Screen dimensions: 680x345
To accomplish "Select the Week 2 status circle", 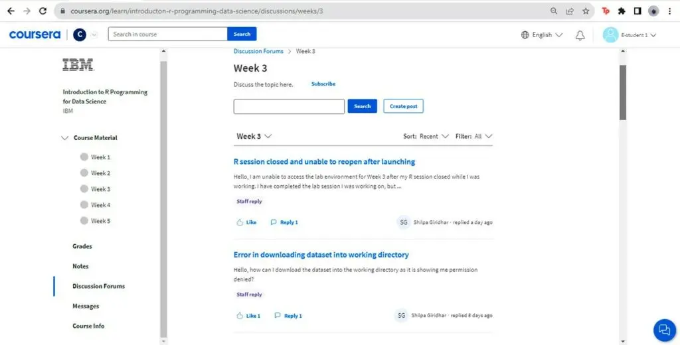I will pyautogui.click(x=84, y=173).
